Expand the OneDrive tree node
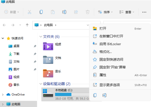Viewport: 151px width, 107px height. click(3, 95)
